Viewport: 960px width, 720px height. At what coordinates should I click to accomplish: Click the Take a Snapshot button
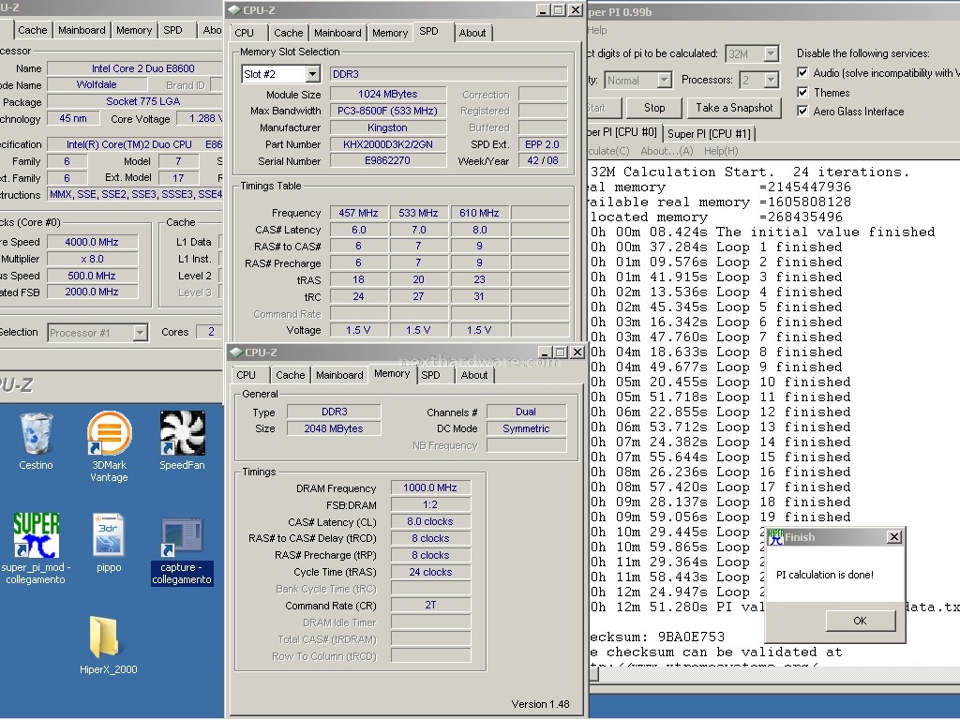(x=734, y=108)
